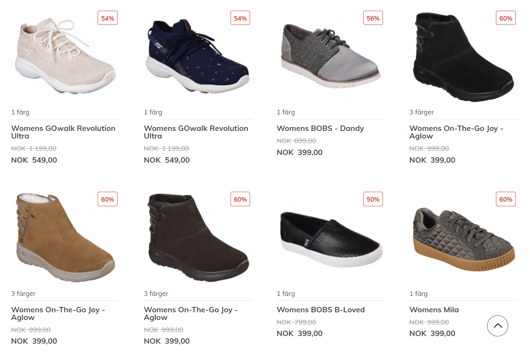Click the 50% discount badge

pyautogui.click(x=373, y=199)
